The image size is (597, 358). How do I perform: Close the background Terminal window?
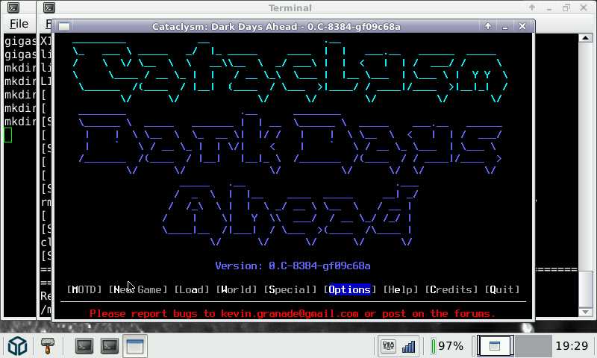pyautogui.click(x=584, y=7)
